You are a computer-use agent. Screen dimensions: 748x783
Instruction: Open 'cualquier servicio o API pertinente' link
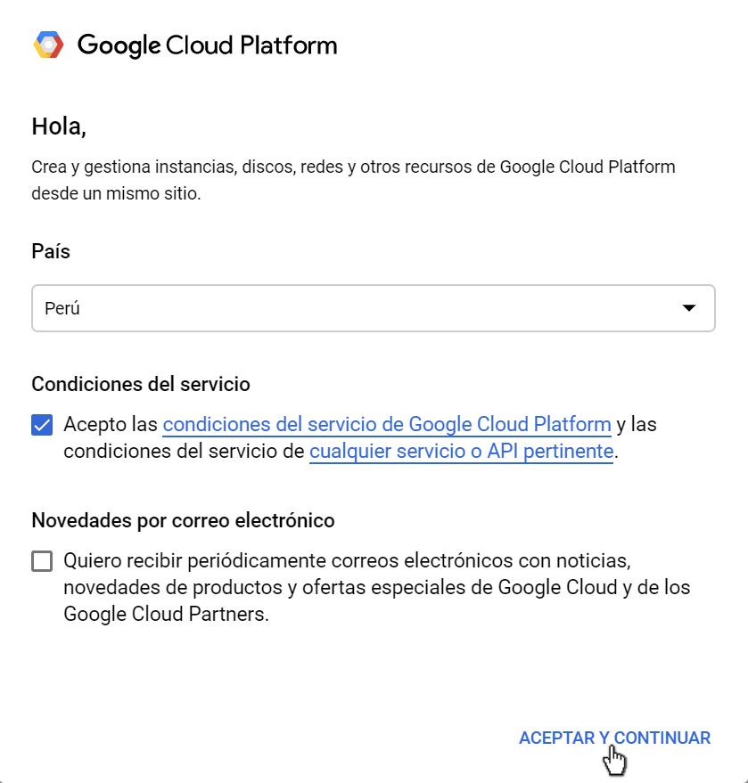coord(461,452)
